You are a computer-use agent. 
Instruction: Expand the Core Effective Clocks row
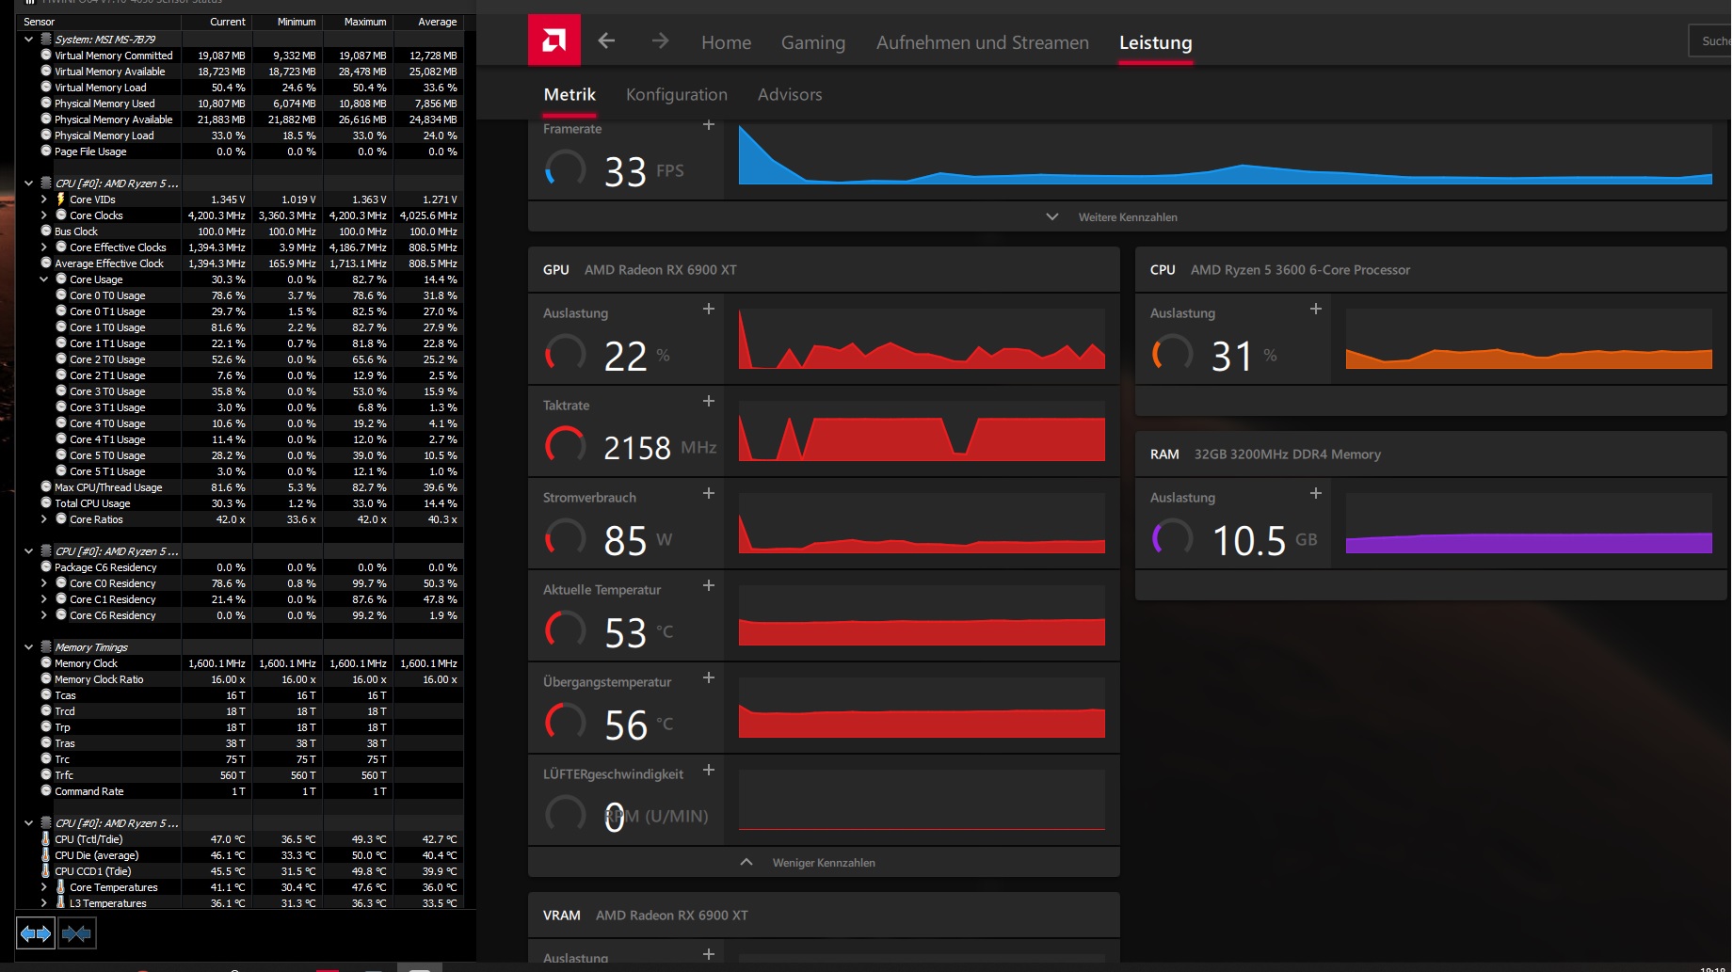[43, 247]
